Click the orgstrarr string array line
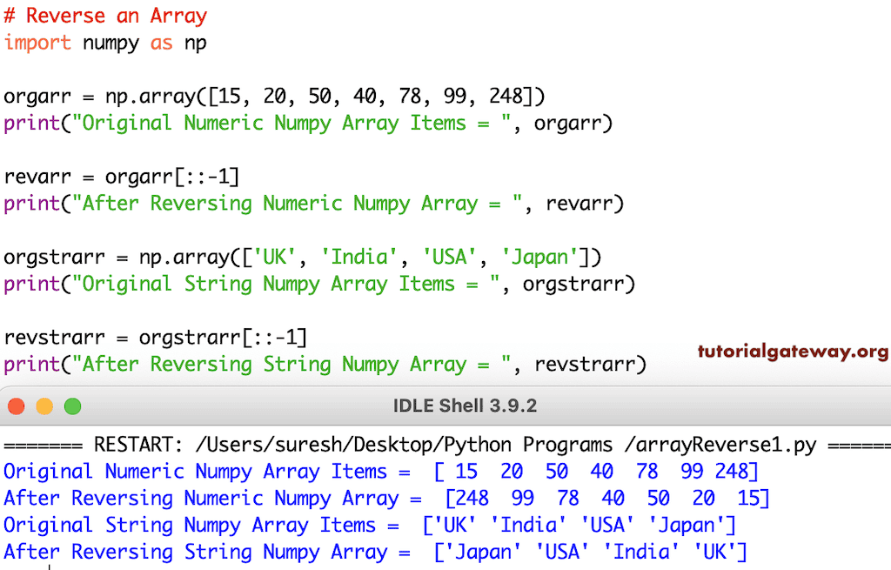The image size is (891, 570). [x=287, y=257]
